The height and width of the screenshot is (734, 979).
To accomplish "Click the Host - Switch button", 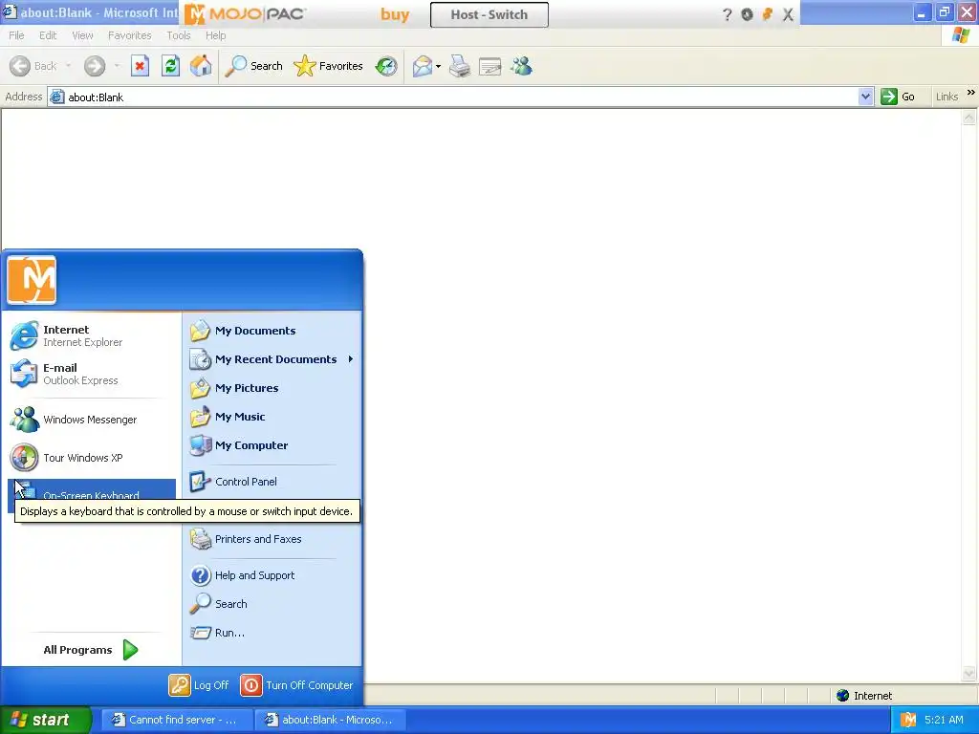I will 489,14.
